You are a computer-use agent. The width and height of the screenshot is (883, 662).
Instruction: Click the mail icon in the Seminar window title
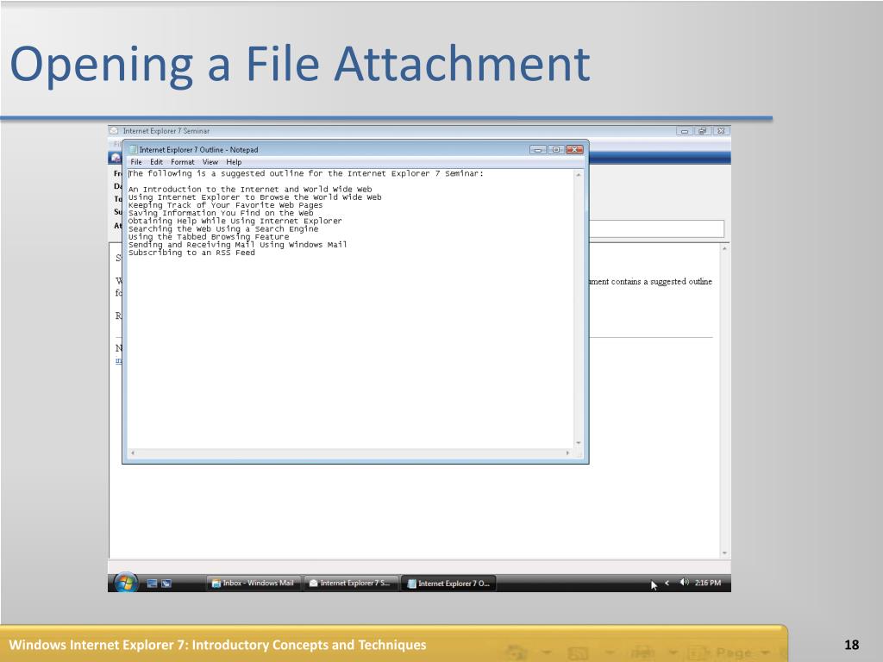tap(114, 131)
